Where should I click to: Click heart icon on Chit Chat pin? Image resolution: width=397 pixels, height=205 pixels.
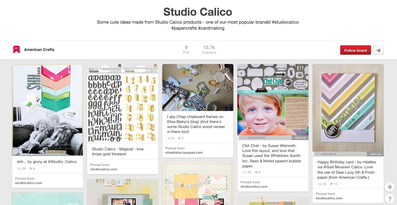pos(256,172)
